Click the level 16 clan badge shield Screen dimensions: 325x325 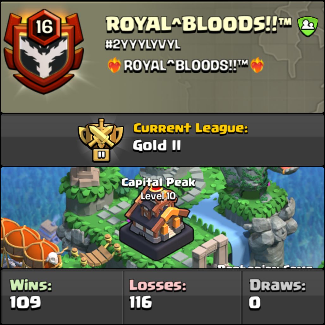coord(44,52)
